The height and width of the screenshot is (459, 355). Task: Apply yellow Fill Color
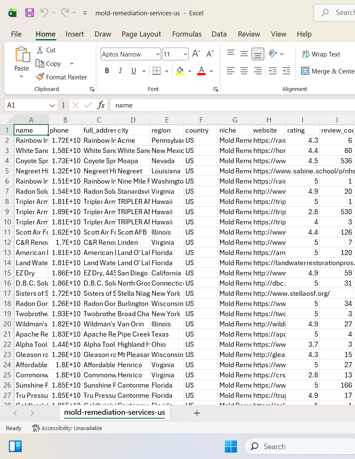(180, 71)
